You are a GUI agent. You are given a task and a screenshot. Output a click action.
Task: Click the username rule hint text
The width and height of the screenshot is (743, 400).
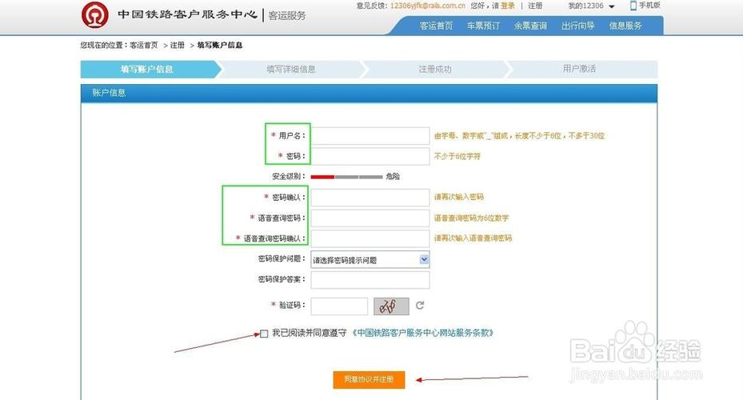click(x=519, y=136)
